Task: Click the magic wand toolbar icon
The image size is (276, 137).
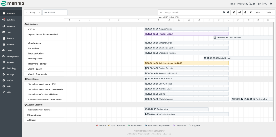Action: pos(234,12)
